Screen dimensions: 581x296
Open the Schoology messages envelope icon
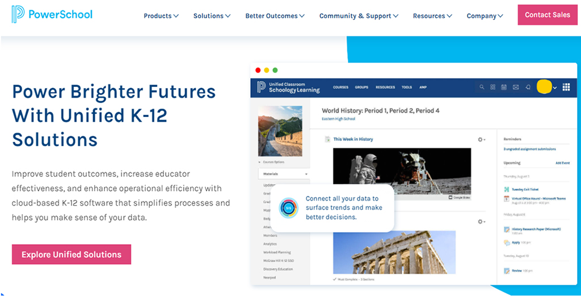click(x=515, y=87)
